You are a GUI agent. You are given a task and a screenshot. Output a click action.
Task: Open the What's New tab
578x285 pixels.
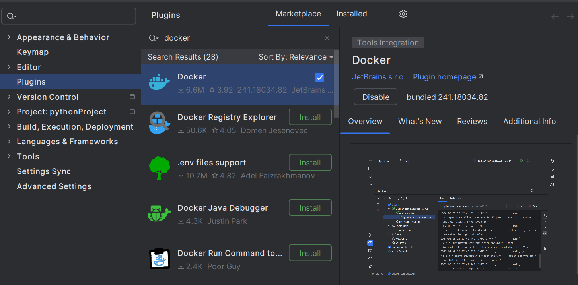[x=420, y=122]
